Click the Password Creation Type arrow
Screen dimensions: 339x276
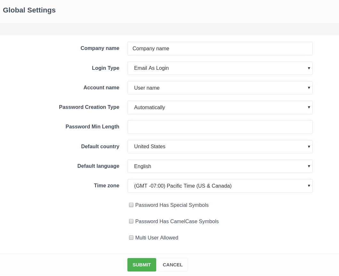(309, 107)
